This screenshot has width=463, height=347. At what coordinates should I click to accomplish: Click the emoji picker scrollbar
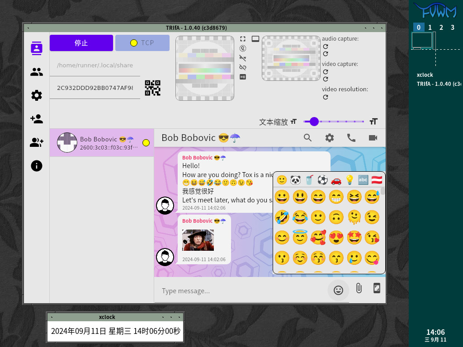tap(383, 191)
